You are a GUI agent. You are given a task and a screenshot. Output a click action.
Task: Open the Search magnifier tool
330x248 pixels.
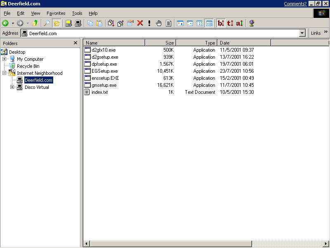47,23
